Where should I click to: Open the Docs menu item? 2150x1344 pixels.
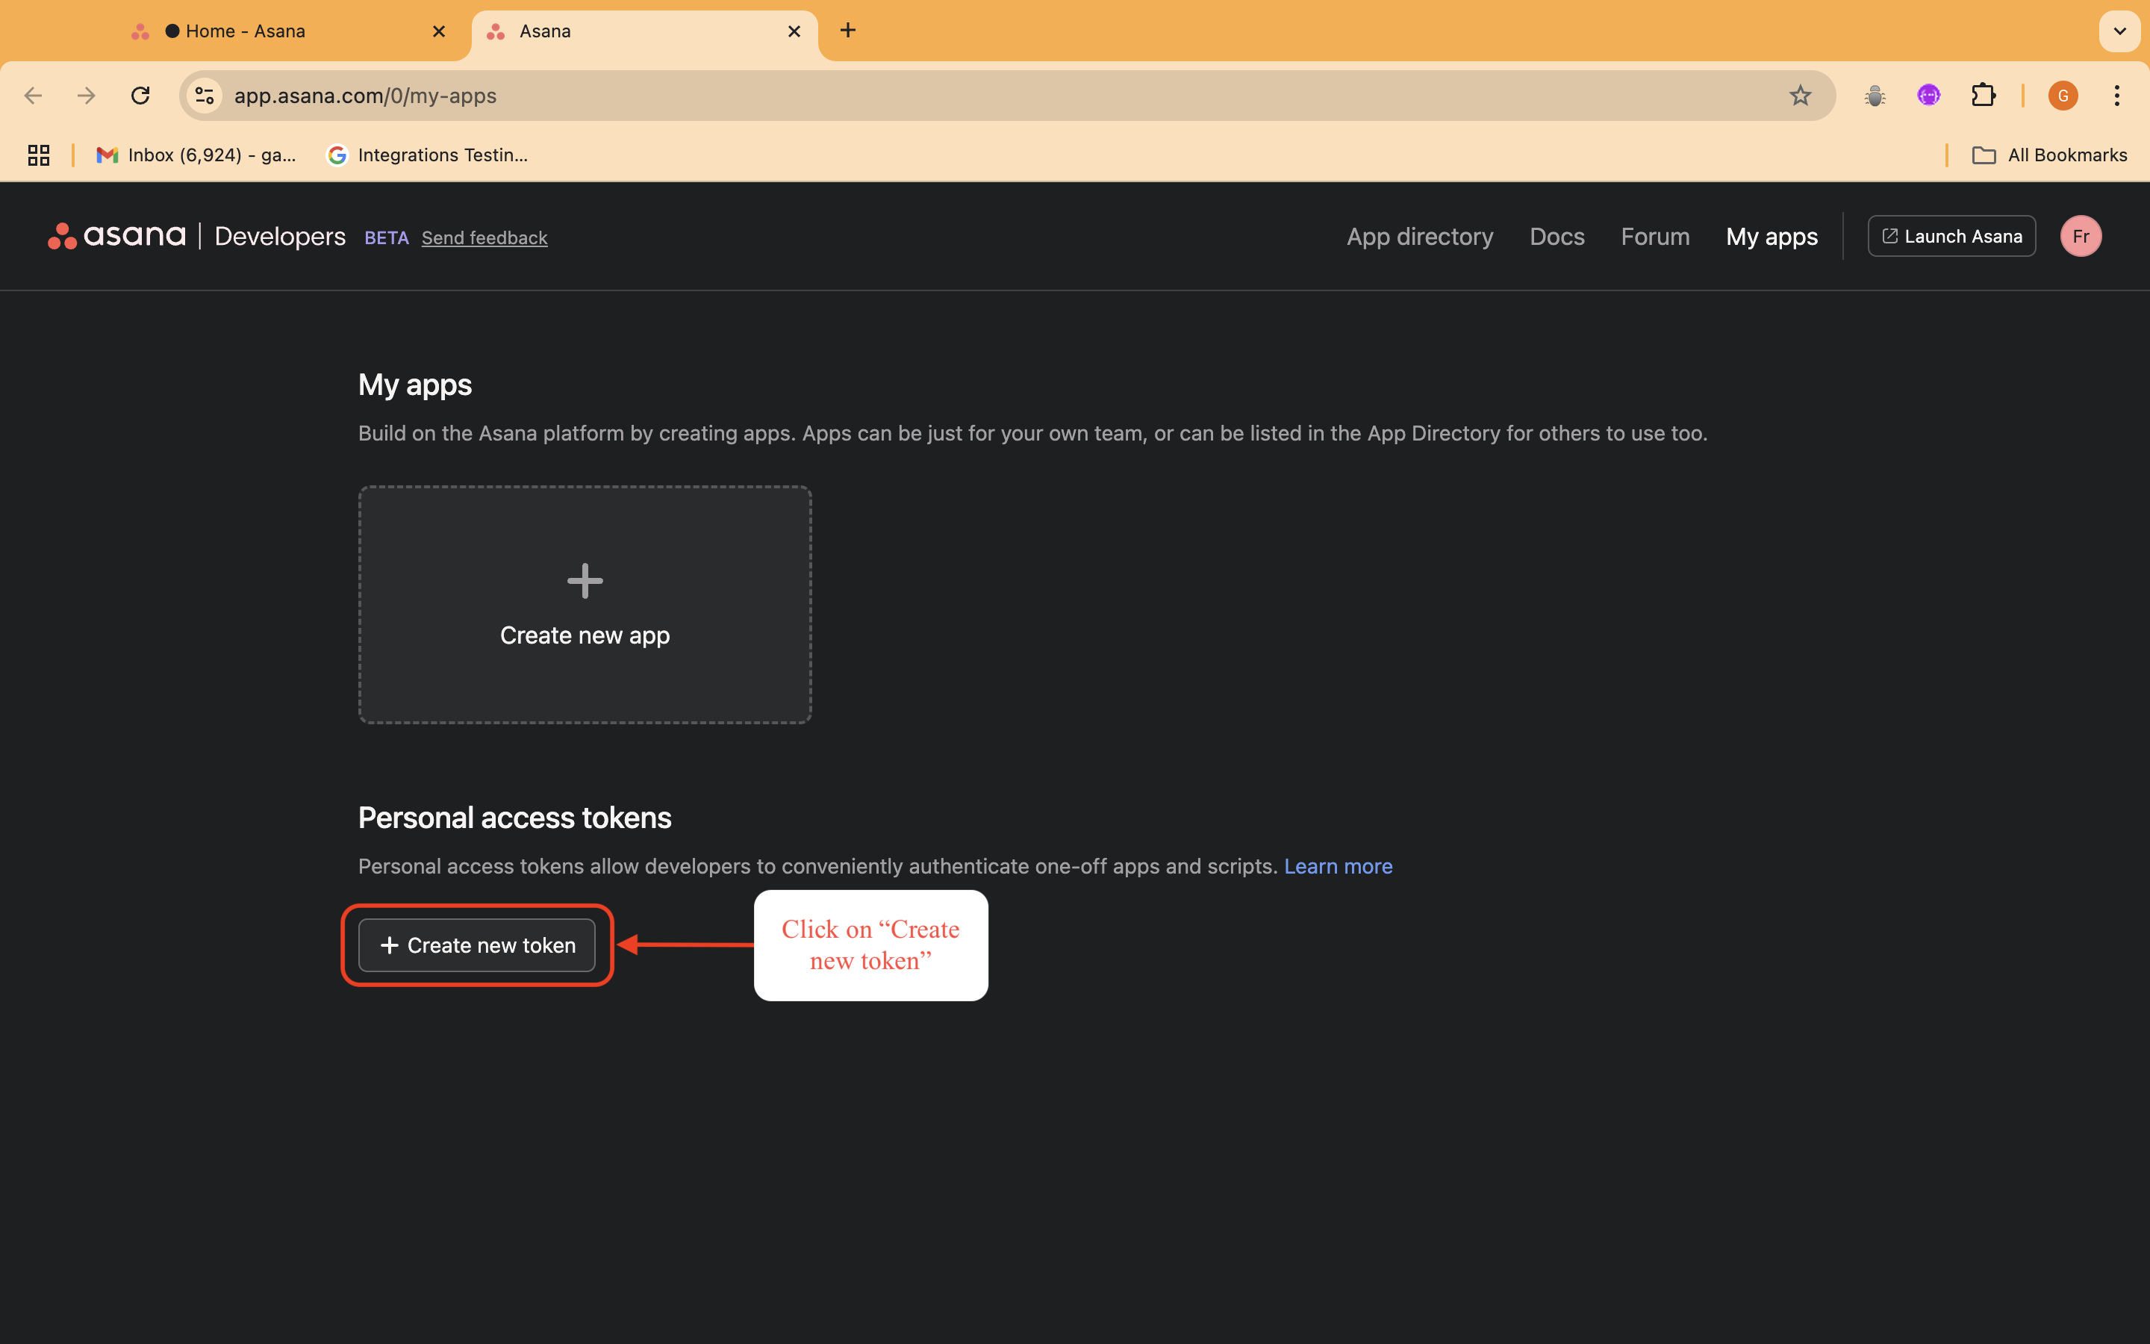tap(1557, 237)
